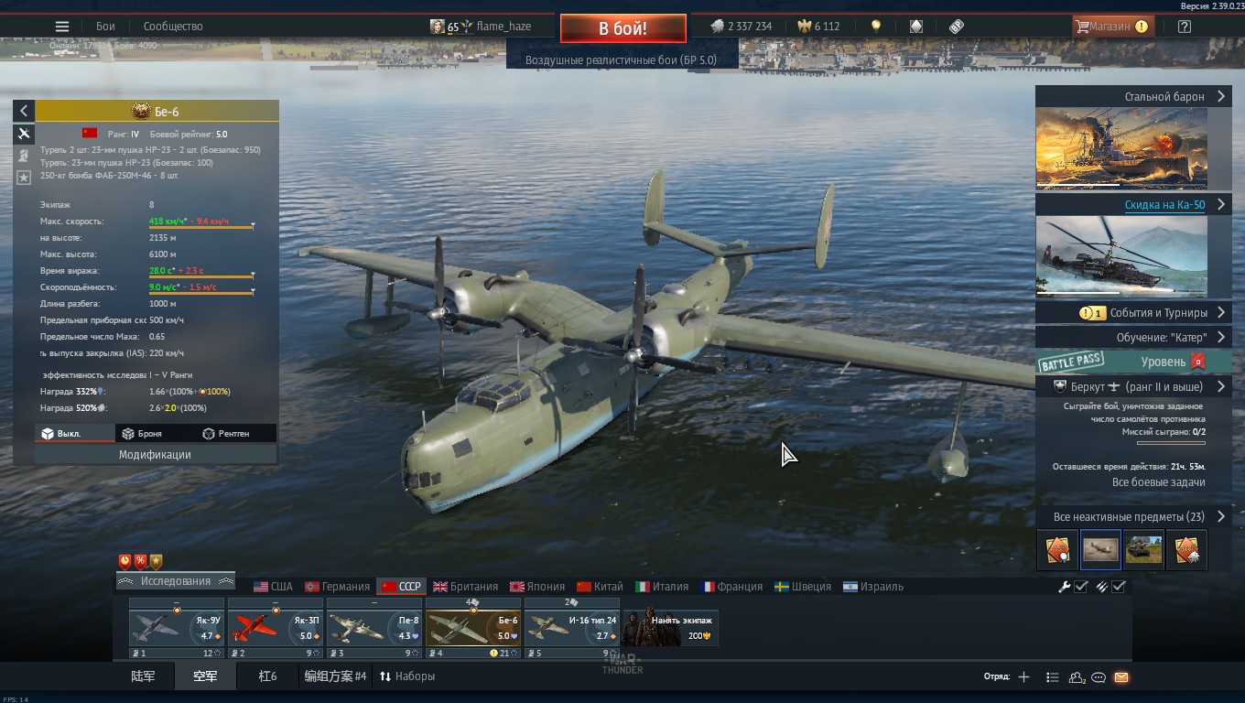Open the Сообщество menu
The height and width of the screenshot is (703, 1245).
[173, 27]
